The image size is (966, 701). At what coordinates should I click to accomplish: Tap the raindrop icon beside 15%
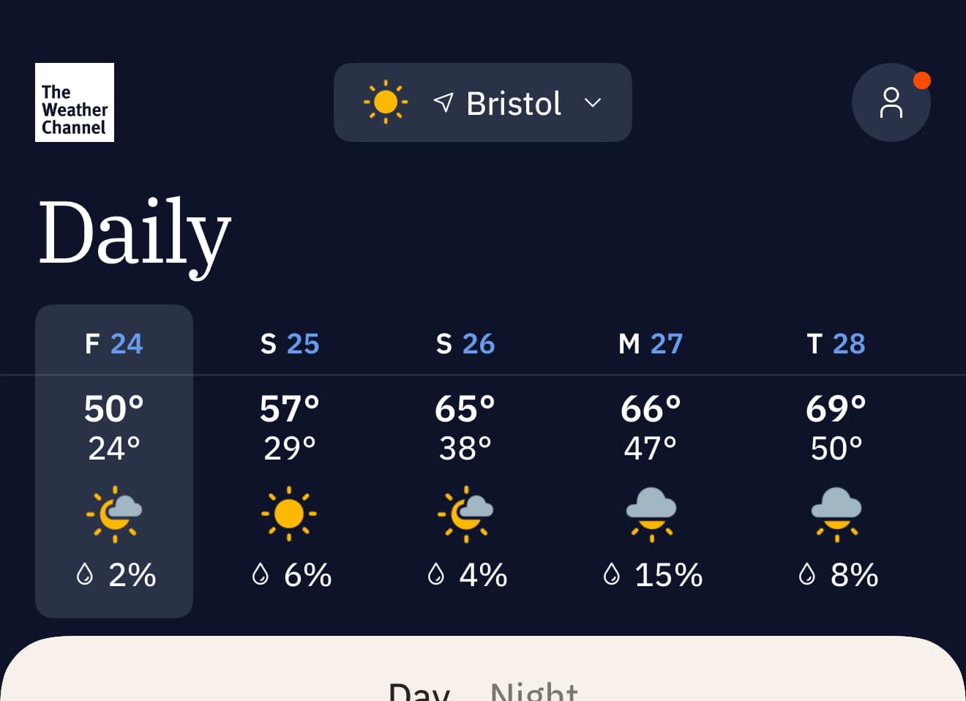coord(611,574)
